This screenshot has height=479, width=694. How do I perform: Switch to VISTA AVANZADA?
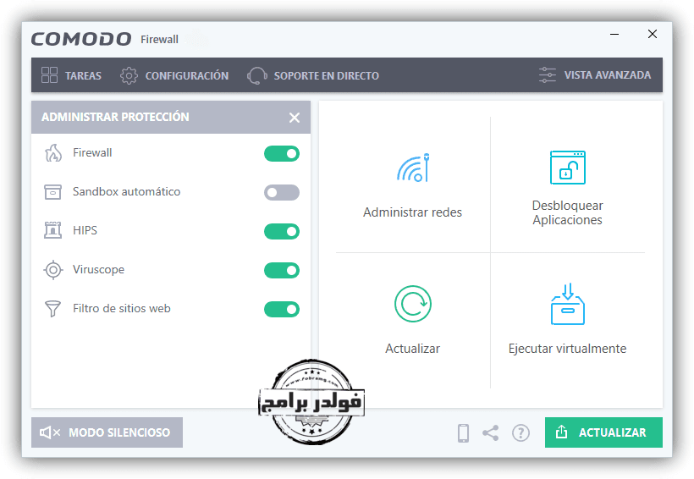click(x=608, y=75)
